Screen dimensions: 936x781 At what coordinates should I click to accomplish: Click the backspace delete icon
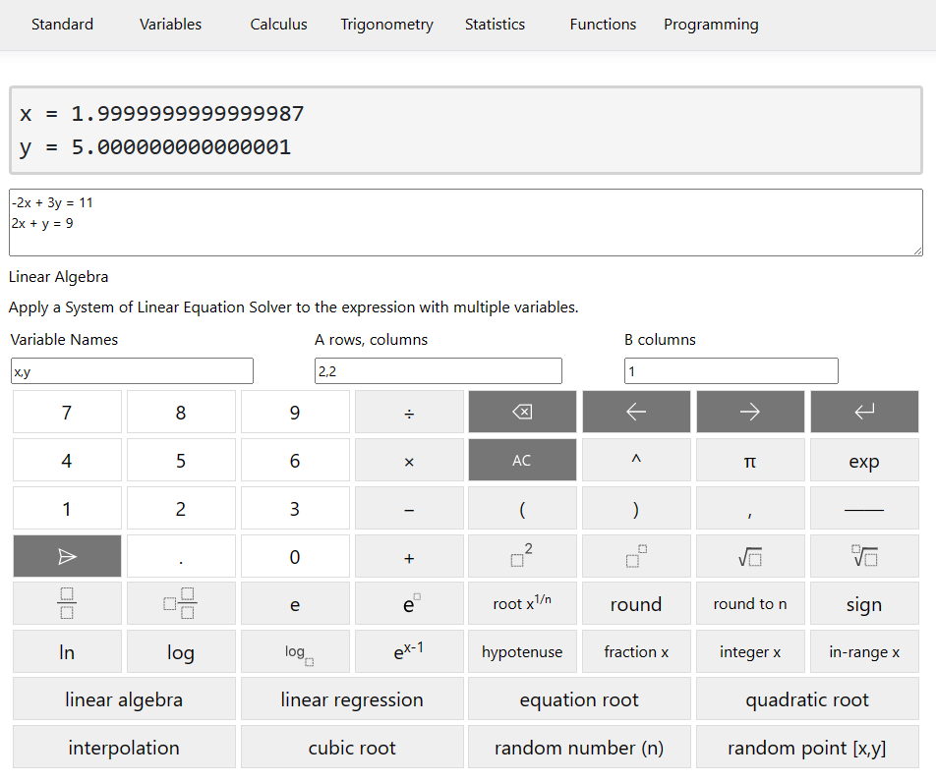click(522, 411)
